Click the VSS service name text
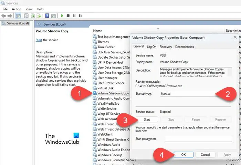The width and height of the screenshot is (241, 165). pyautogui.click(x=163, y=55)
